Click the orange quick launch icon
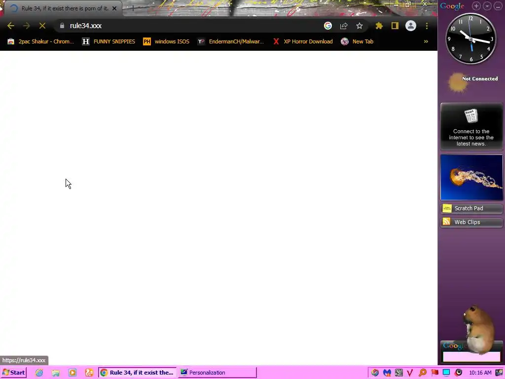Image resolution: width=505 pixels, height=379 pixels. pos(89,373)
